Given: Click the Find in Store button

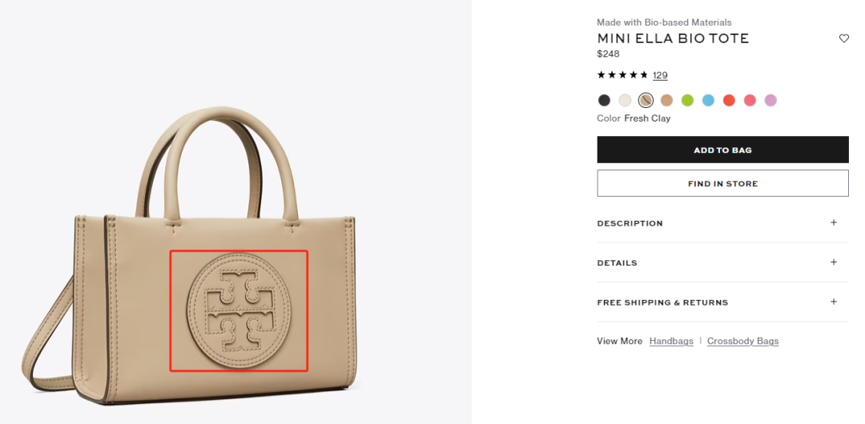Looking at the screenshot, I should coord(722,183).
